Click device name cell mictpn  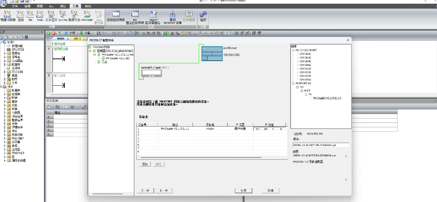pos(210,129)
